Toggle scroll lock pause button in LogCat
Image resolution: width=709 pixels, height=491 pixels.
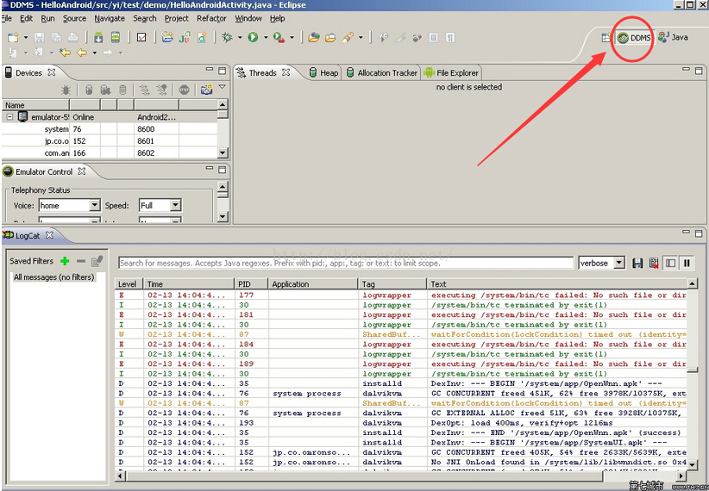[x=687, y=263]
